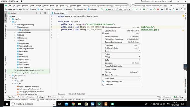The image size is (190, 107).
Task: Hide the Project panel with minus icon
Action: coord(48,13)
